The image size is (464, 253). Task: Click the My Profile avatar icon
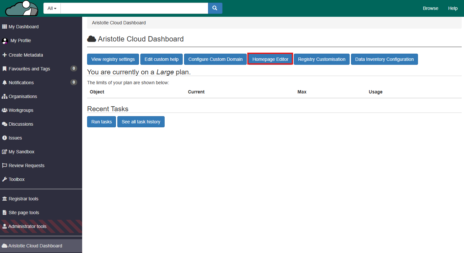click(x=5, y=41)
